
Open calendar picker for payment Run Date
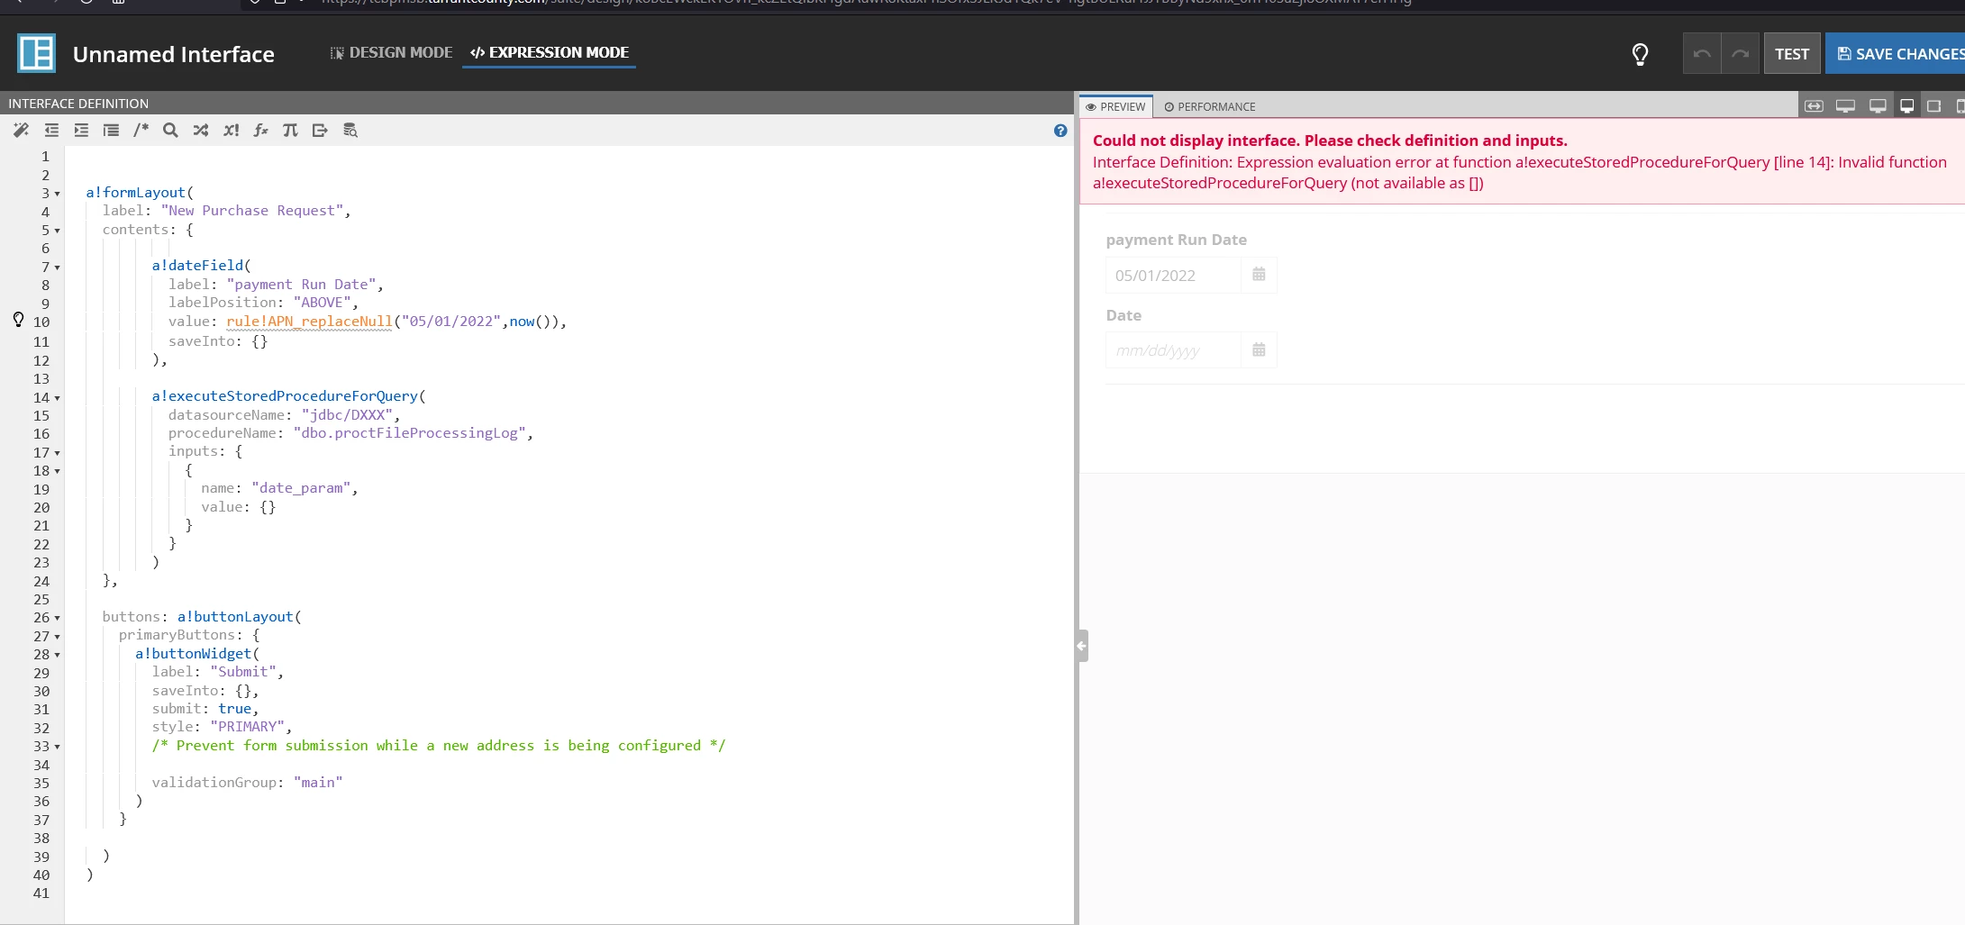1259,275
